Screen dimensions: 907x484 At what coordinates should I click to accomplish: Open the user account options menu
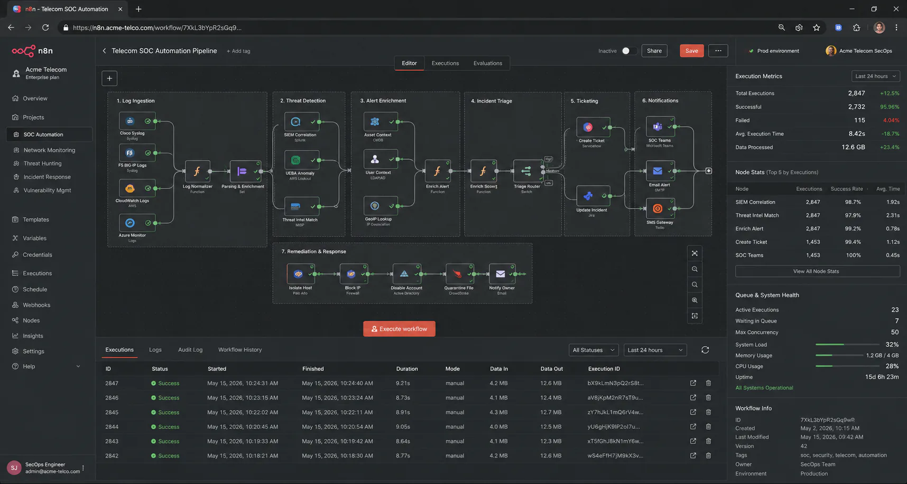[x=83, y=468]
